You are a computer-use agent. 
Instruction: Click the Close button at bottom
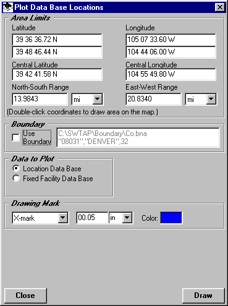click(25, 295)
